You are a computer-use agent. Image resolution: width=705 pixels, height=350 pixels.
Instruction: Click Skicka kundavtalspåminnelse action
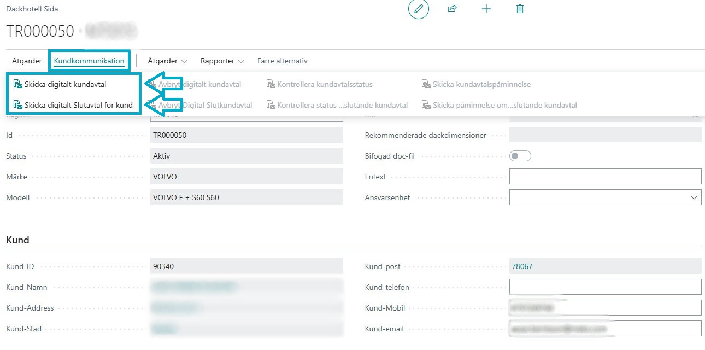tap(481, 84)
